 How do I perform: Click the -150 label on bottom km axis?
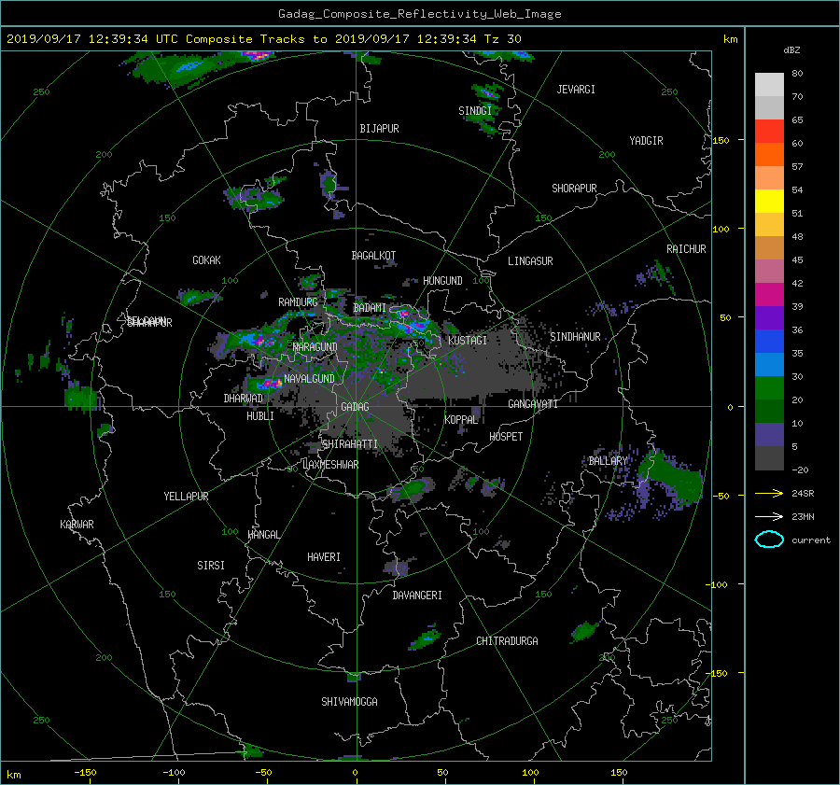point(85,772)
